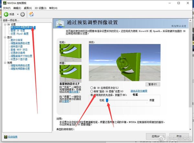Screen dimensions: 194x143
Task: Open the 编辑(E) menu
Action: point(17,8)
